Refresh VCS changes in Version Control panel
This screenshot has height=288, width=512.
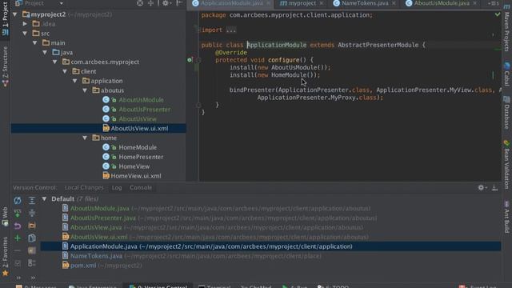pyautogui.click(x=18, y=200)
